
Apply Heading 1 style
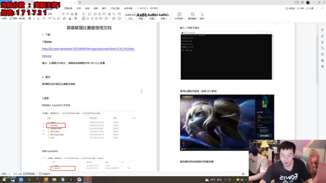coord(141,16)
